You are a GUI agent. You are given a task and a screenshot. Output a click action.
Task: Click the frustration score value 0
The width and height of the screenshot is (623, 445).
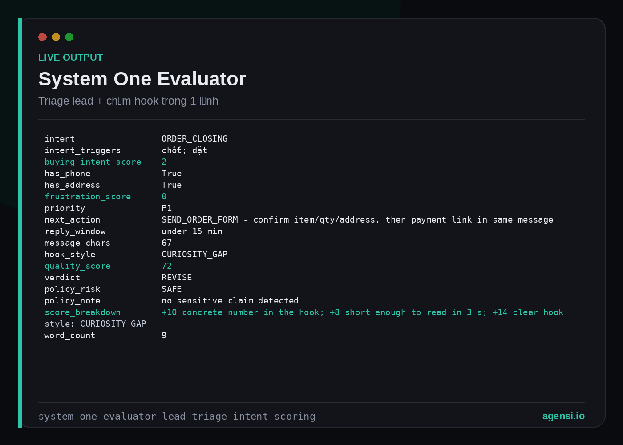coord(164,197)
